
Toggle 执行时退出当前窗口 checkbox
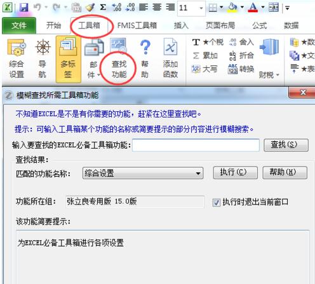click(216, 203)
